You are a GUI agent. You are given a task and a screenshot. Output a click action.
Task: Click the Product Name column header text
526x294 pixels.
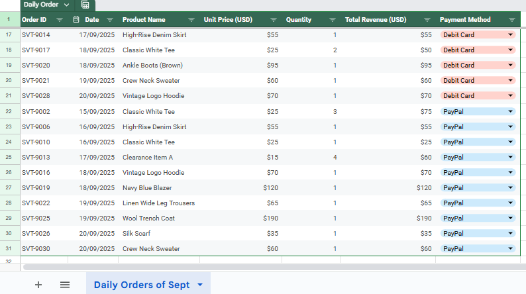[144, 20]
